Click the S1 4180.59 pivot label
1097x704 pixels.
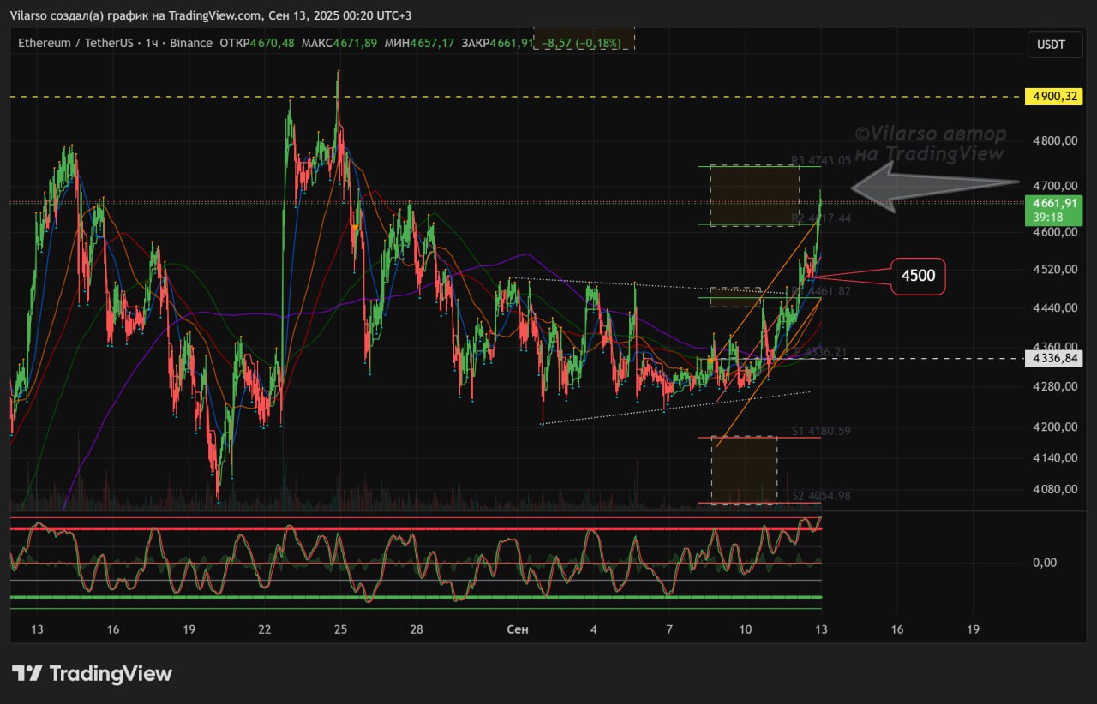pos(820,431)
